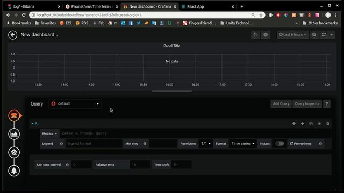The width and height of the screenshot is (344, 193).
Task: Click the Panel Title heading
Action: (x=172, y=46)
